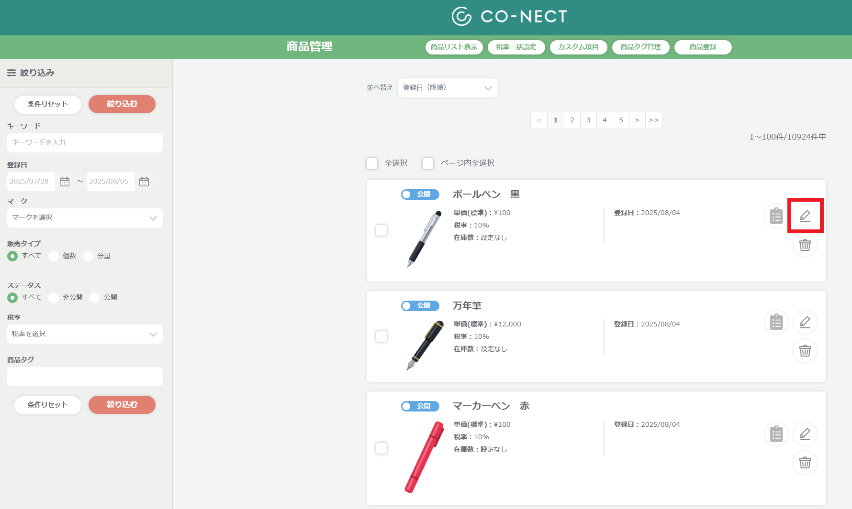Open the マークを選択 dropdown
The height and width of the screenshot is (509, 852).
(x=85, y=218)
